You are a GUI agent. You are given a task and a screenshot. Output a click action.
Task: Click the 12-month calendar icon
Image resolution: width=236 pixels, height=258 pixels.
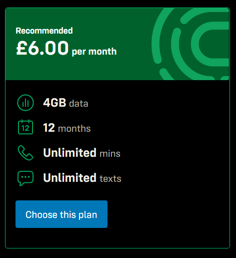(x=25, y=127)
